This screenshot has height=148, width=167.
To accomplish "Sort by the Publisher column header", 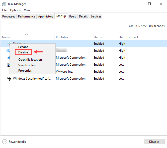I will tap(73, 37).
